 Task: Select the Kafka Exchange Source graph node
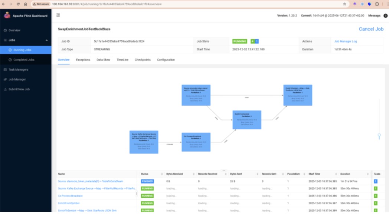[144, 142]
